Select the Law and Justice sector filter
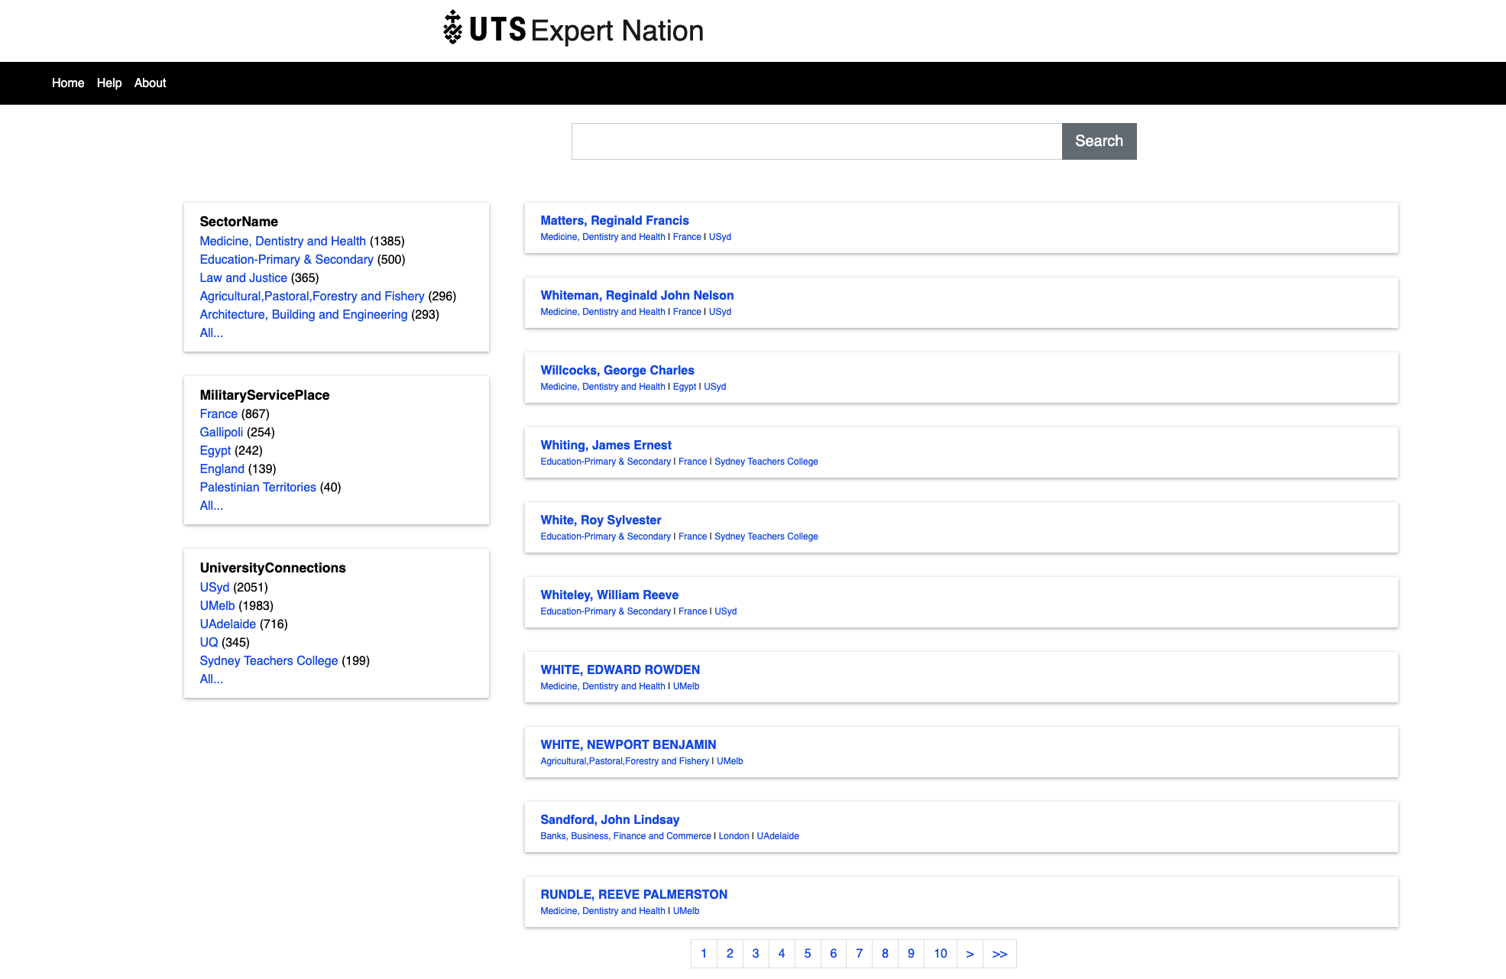This screenshot has height=979, width=1506. pos(243,277)
